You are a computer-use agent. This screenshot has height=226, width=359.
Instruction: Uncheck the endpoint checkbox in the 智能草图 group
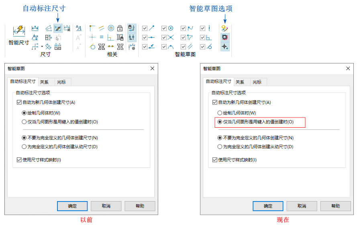[145, 28]
